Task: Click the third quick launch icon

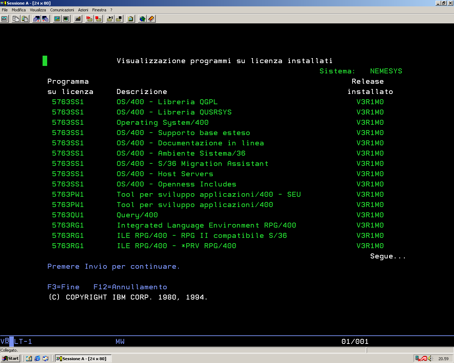Action: pos(45,358)
